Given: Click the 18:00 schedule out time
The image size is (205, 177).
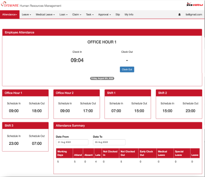Looking at the screenshot, I should [x=37, y=111].
